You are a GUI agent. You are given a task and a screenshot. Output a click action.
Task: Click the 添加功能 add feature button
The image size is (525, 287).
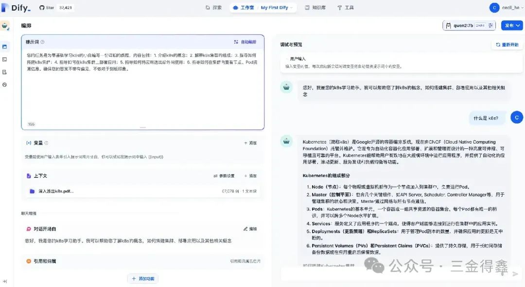142,278
